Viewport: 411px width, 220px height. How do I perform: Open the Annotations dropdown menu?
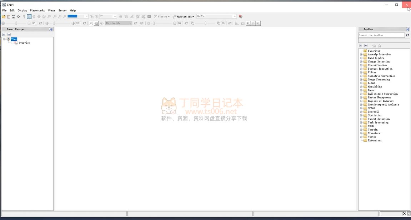(x=184, y=16)
